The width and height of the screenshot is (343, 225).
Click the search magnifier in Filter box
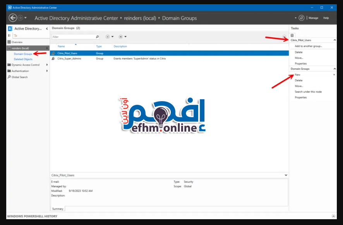[x=97, y=37]
